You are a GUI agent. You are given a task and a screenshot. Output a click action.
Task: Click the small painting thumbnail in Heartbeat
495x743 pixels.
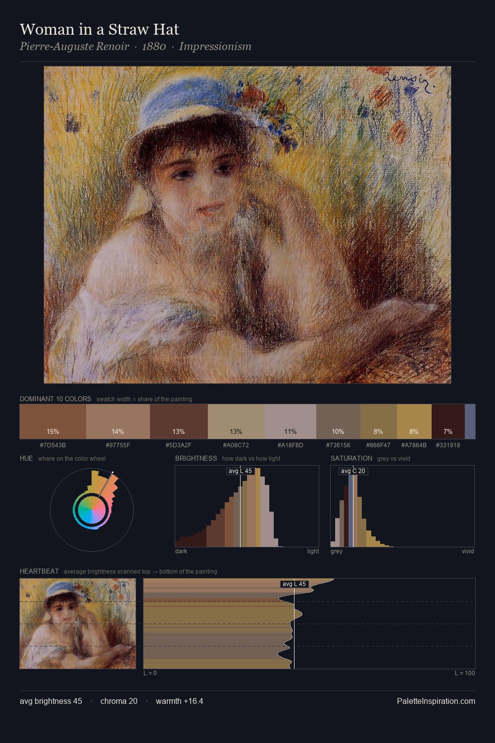point(78,624)
